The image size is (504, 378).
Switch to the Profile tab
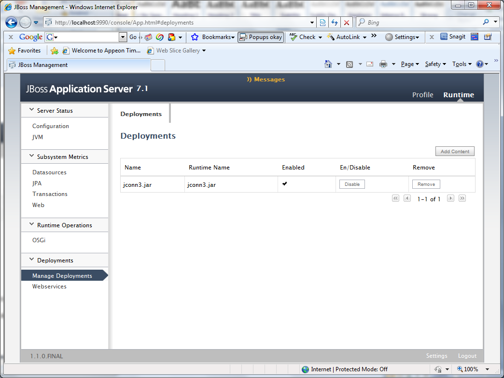coord(423,95)
